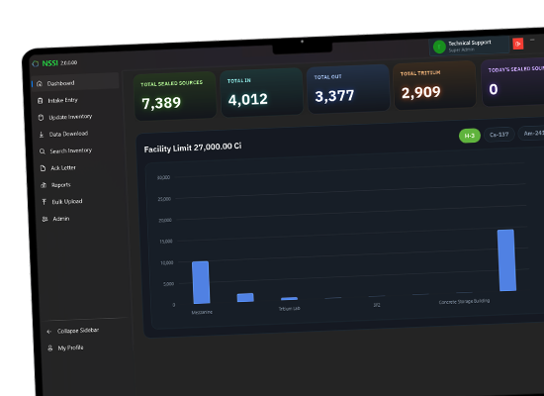The height and width of the screenshot is (396, 544).
Task: Open the Reports section
Action: 60,185
